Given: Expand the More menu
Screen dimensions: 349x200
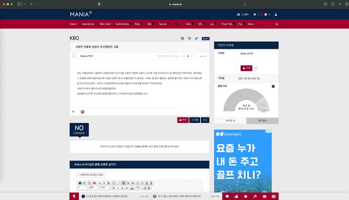Looking at the screenshot, I should click(x=251, y=24).
